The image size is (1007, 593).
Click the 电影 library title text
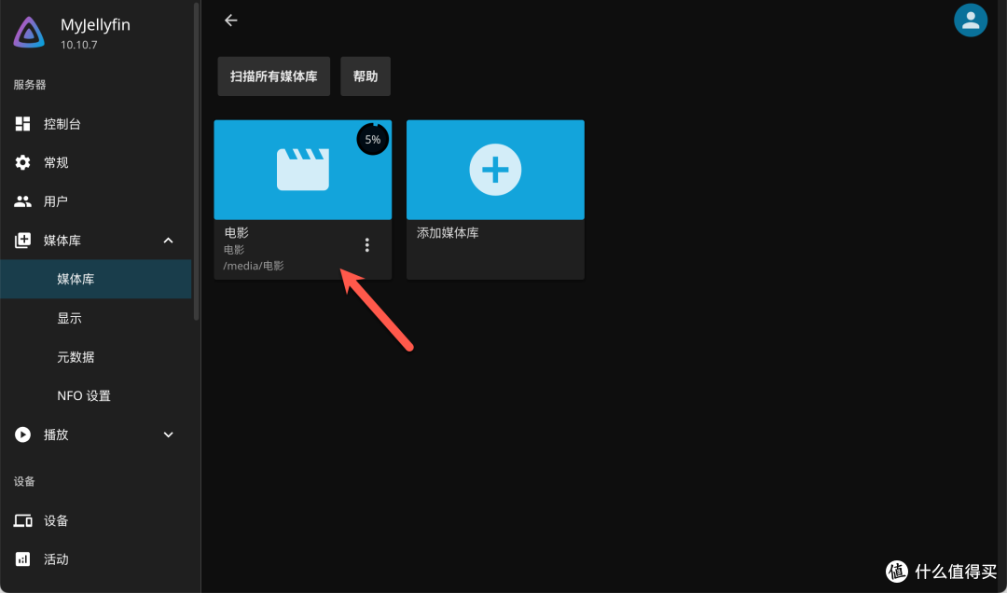point(236,232)
